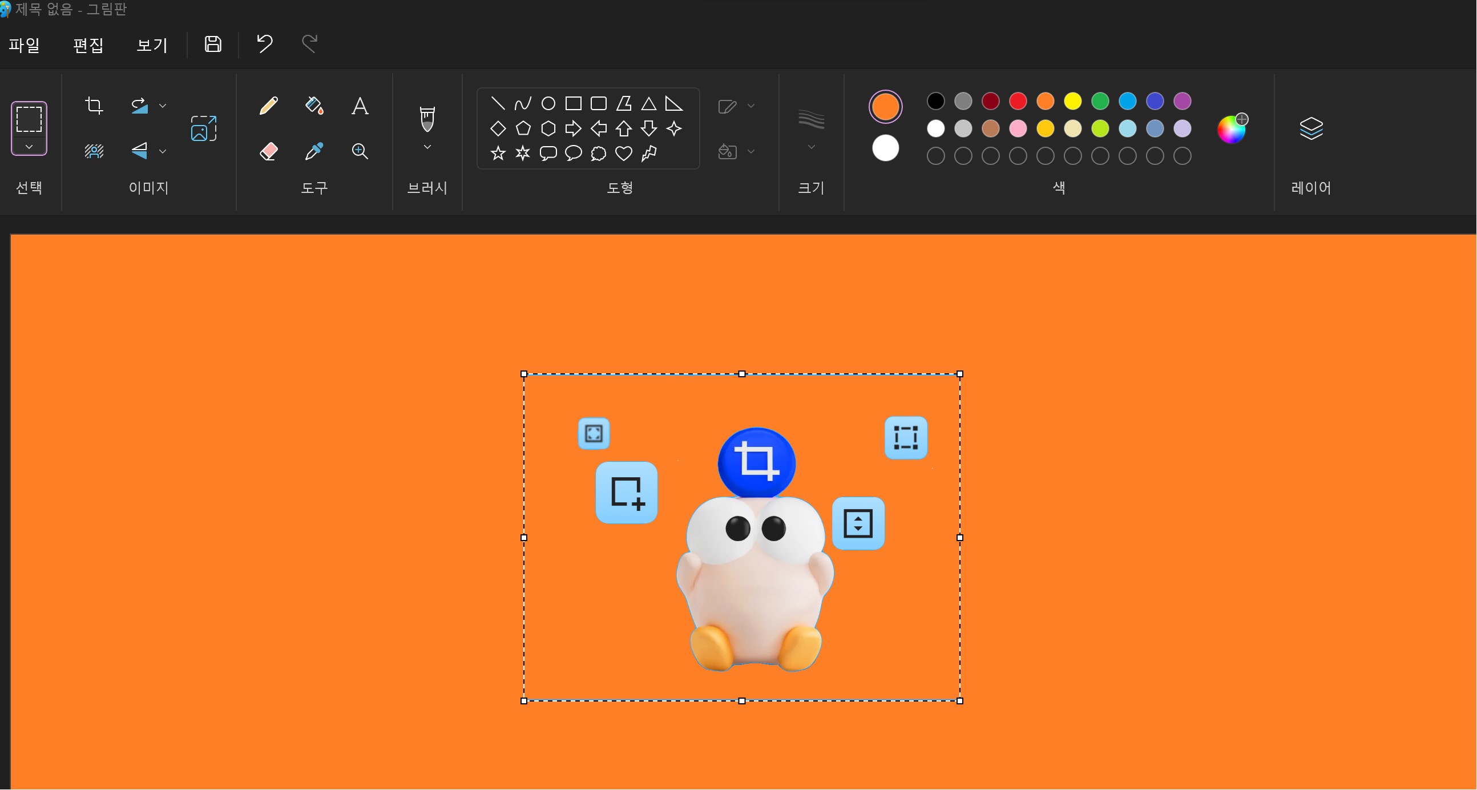Image resolution: width=1477 pixels, height=790 pixels.
Task: Select the orange primary color circle
Action: (885, 107)
